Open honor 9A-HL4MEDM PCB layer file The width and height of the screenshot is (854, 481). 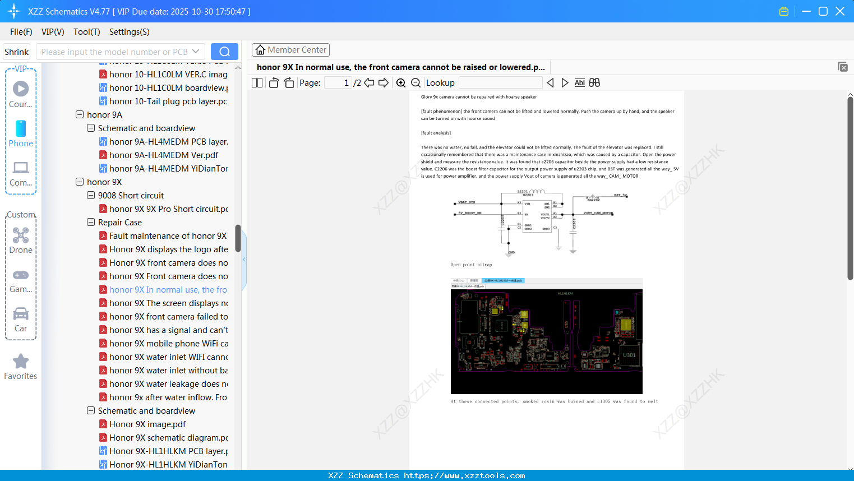pos(163,141)
